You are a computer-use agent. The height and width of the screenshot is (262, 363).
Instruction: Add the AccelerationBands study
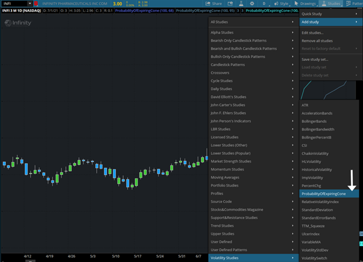click(x=329, y=113)
